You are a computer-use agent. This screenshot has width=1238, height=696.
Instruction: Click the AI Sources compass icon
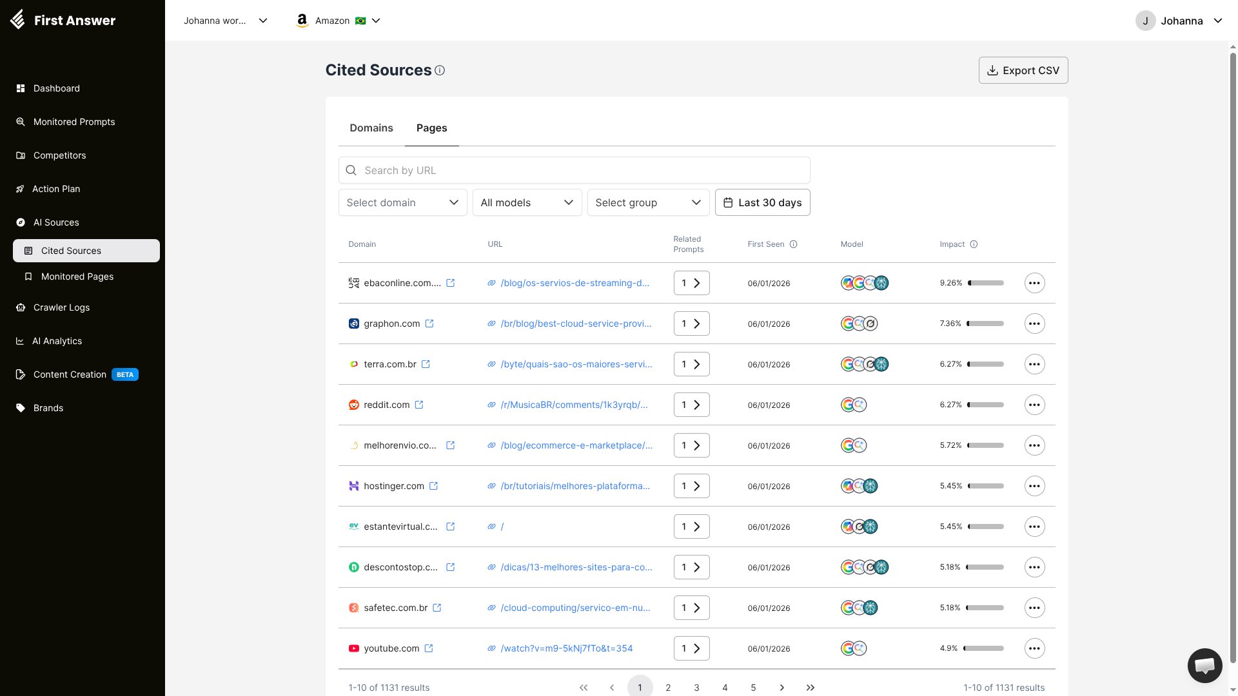point(21,222)
